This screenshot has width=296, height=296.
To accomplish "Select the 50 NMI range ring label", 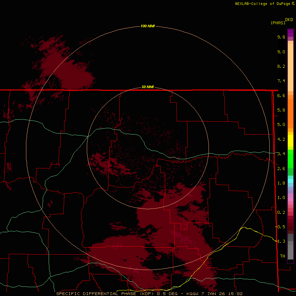I will [x=148, y=87].
